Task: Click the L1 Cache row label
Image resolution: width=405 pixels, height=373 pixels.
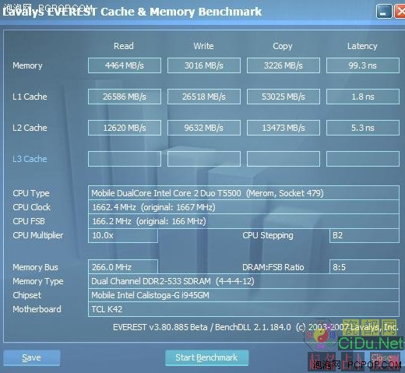Action: (x=30, y=97)
